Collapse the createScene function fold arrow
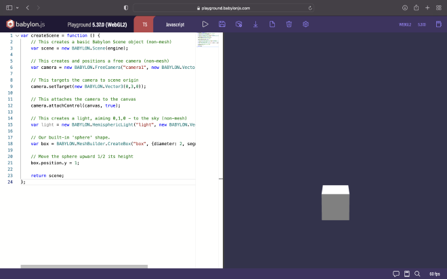Viewport: 447px width, 279px height. (x=17, y=35)
